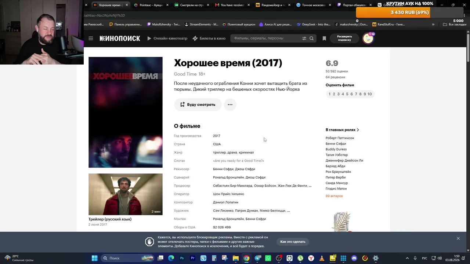Open the 89 актеров link
The width and height of the screenshot is (470, 264).
coord(334,196)
